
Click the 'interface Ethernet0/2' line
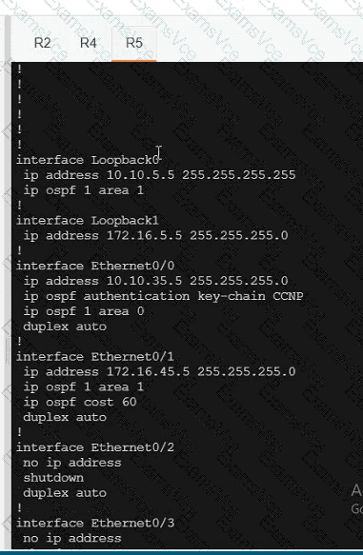coord(95,447)
